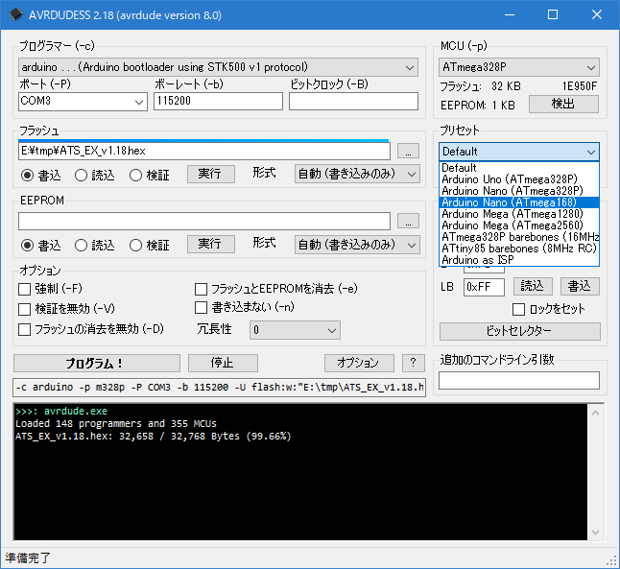Click the signature text 1E950F
This screenshot has width=620, height=569.
580,86
